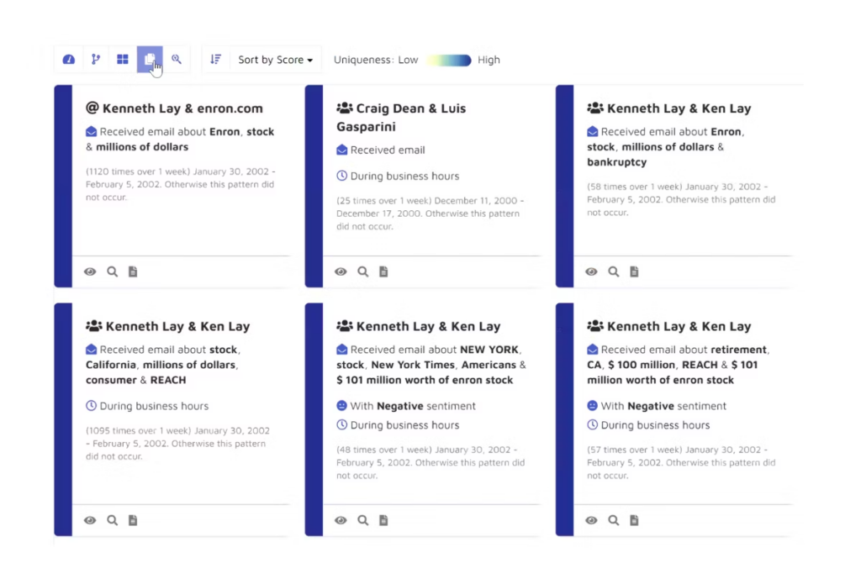This screenshot has height=574, width=861.
Task: Open the magnifier icon on the Craig Dean card
Action: [362, 271]
